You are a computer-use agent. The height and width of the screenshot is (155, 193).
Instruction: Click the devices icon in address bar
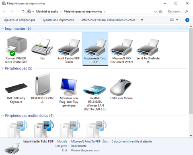[x=29, y=12]
